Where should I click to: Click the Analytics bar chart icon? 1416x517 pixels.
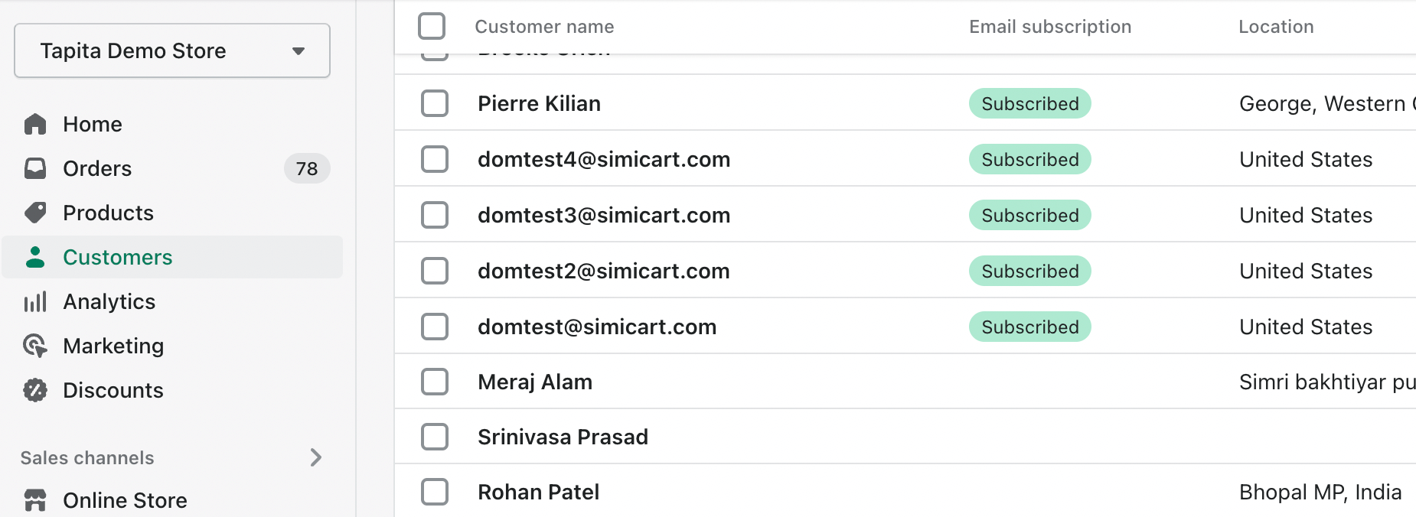[x=35, y=302]
